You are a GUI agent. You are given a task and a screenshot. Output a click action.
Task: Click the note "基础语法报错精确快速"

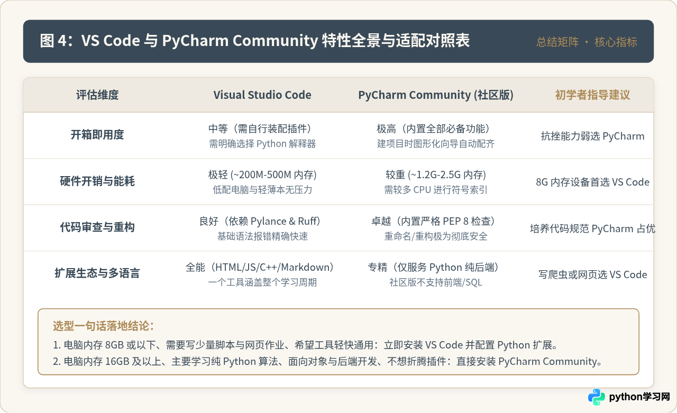pos(262,236)
